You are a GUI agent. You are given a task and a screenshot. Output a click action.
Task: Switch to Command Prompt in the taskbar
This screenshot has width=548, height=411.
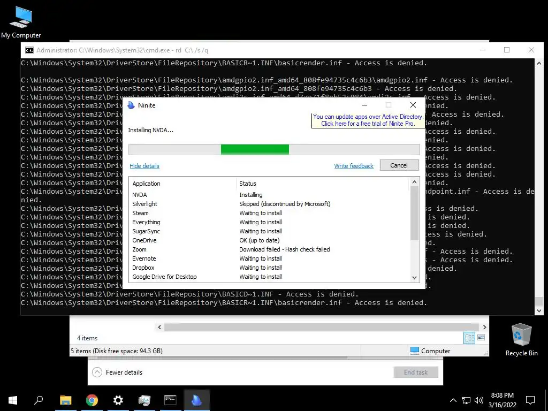170,400
